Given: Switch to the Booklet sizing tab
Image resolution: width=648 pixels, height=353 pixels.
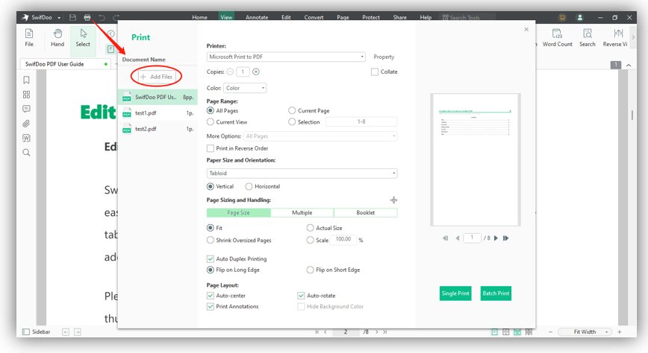Looking at the screenshot, I should pos(366,213).
